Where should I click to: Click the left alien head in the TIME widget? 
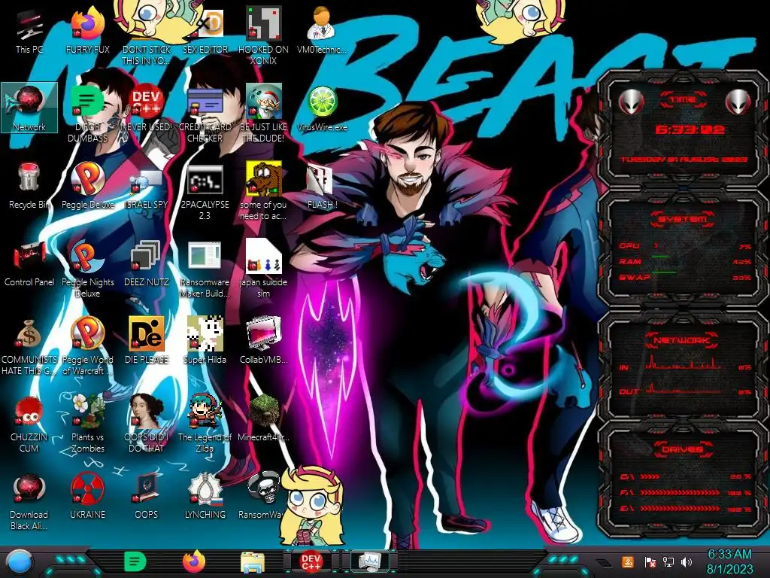tap(631, 102)
